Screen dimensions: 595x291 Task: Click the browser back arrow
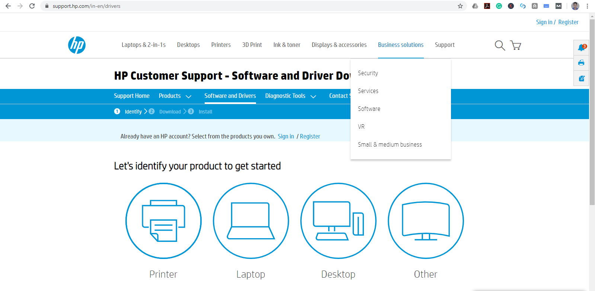point(8,6)
